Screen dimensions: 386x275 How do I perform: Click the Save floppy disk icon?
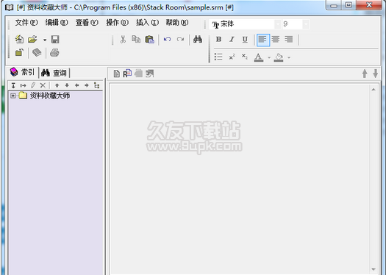click(55, 40)
